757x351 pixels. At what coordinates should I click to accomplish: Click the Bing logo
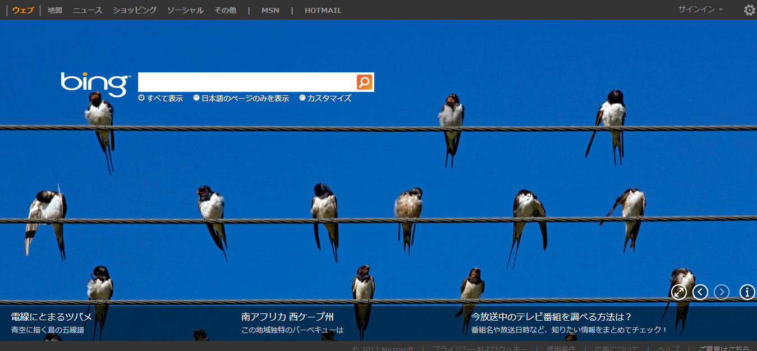coord(95,84)
